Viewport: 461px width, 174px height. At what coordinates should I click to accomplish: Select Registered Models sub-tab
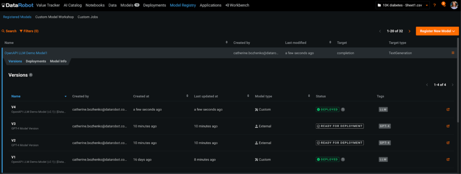pos(17,17)
